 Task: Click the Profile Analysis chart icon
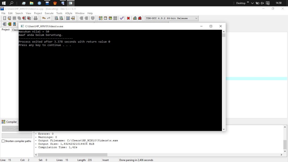pyautogui.click(x=135, y=18)
